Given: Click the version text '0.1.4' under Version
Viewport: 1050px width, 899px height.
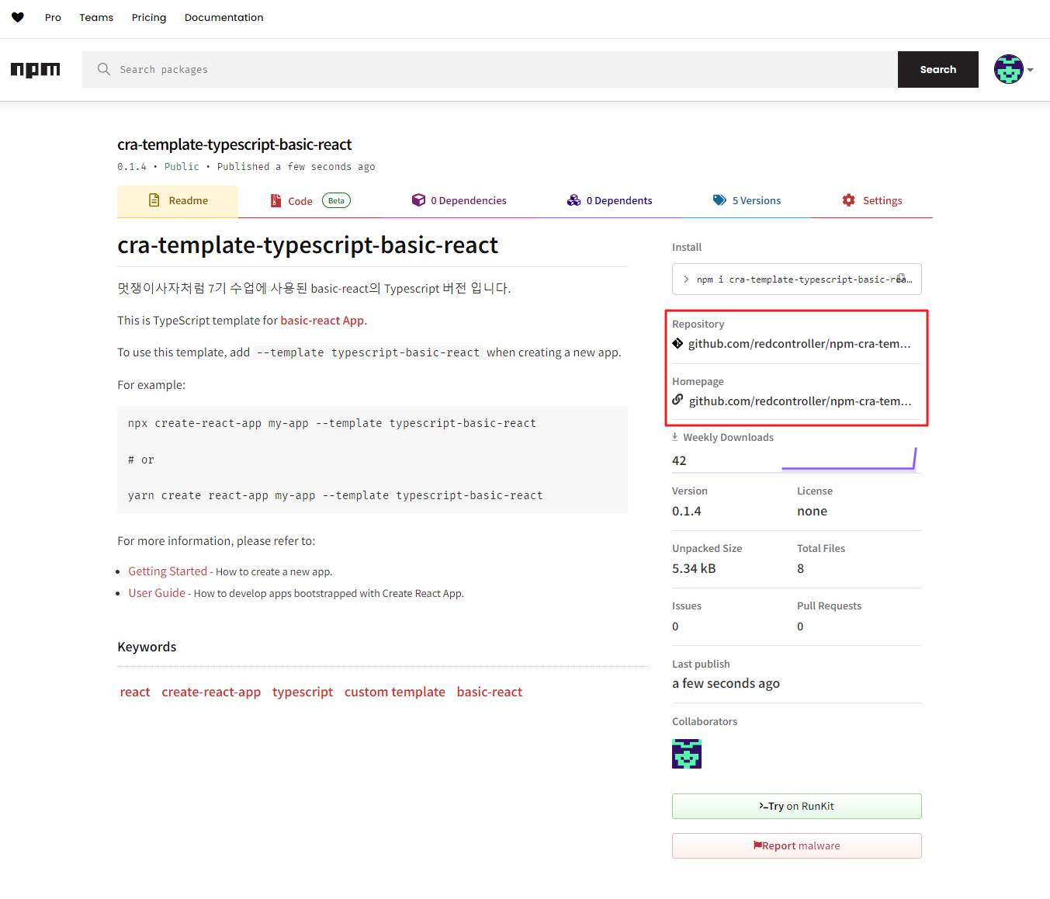Looking at the screenshot, I should point(687,511).
